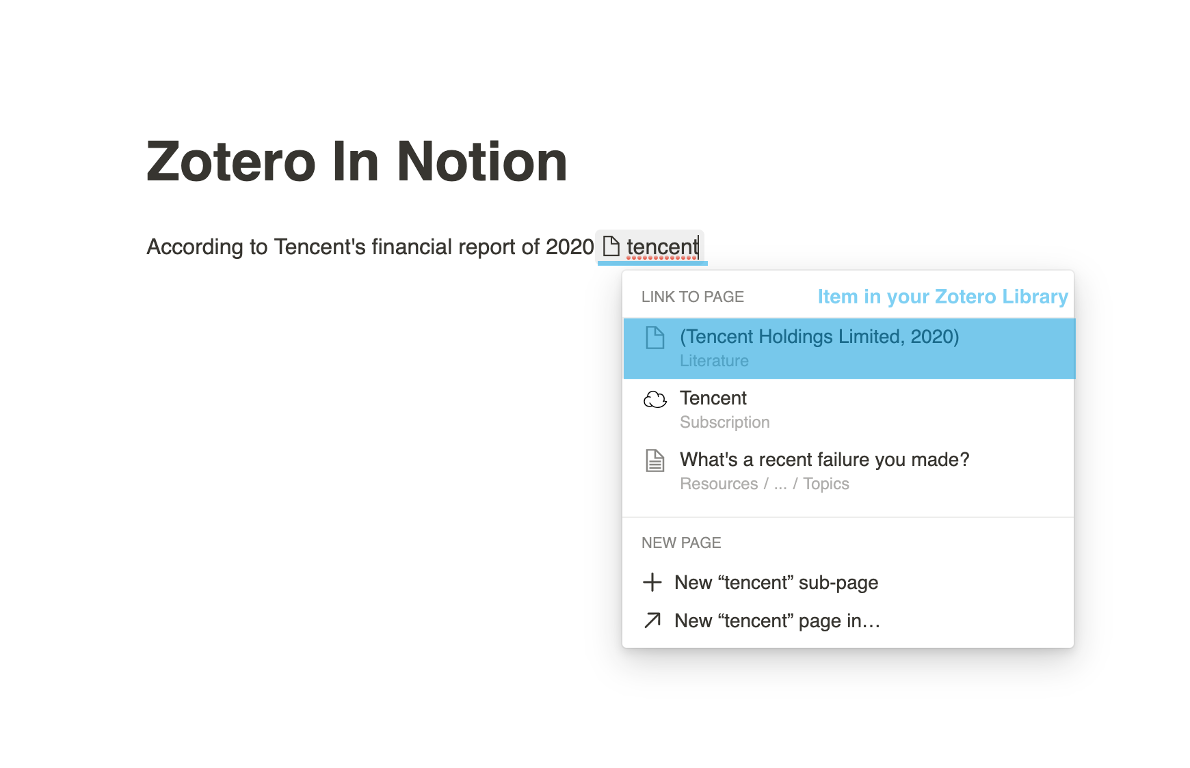This screenshot has width=1190, height=768.
Task: Choose New tencent page in another location
Action: coord(776,620)
